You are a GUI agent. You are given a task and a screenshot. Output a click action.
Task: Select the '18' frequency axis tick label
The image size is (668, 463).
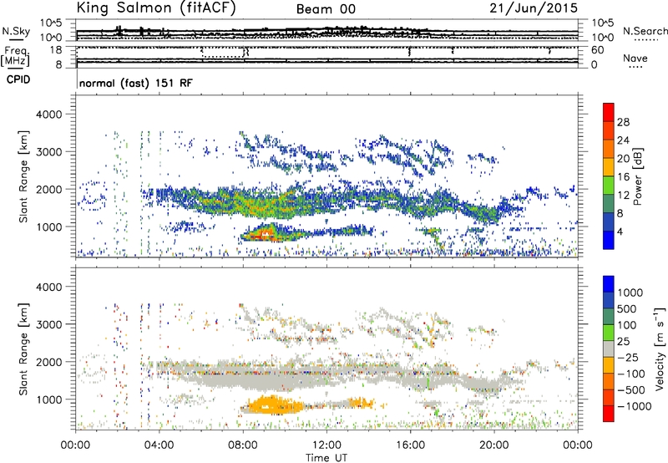pos(56,49)
